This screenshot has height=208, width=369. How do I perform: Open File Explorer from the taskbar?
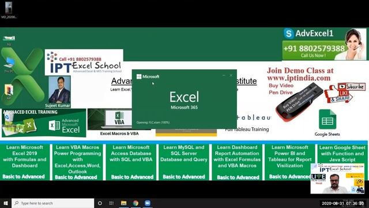tap(123, 203)
